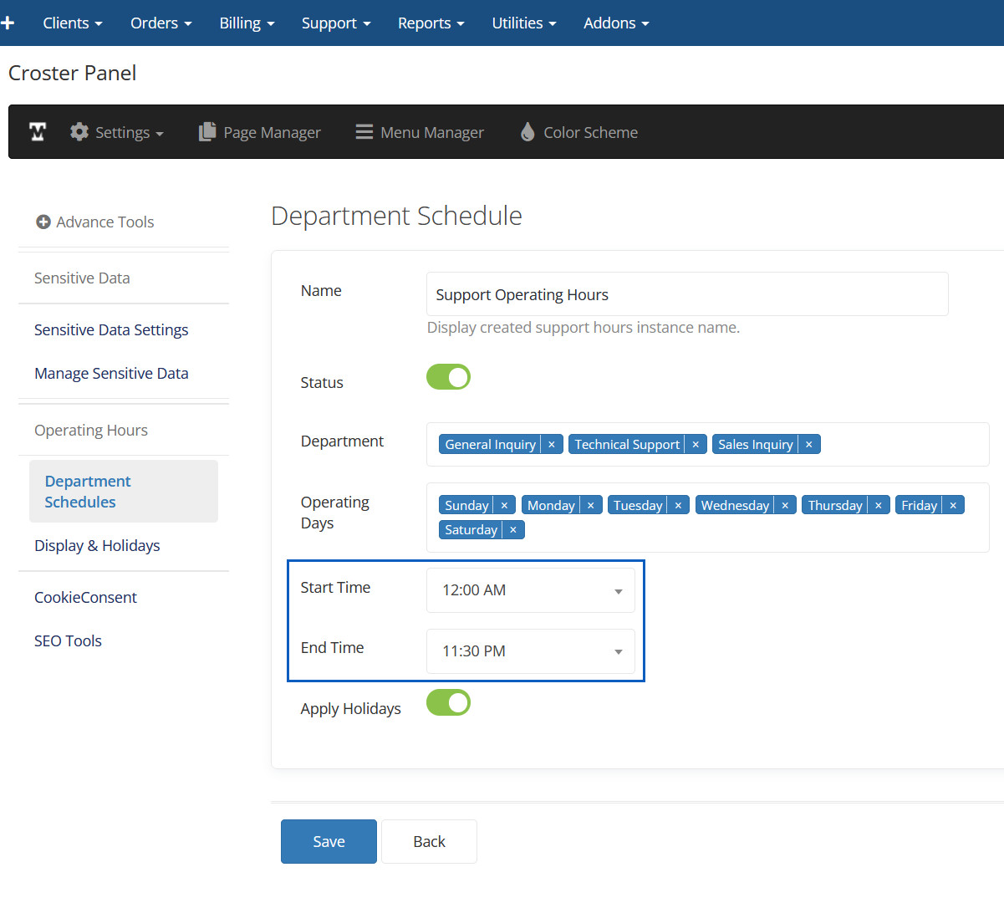Image resolution: width=1004 pixels, height=903 pixels.
Task: Remove Sunday from operating days
Action: tap(504, 506)
